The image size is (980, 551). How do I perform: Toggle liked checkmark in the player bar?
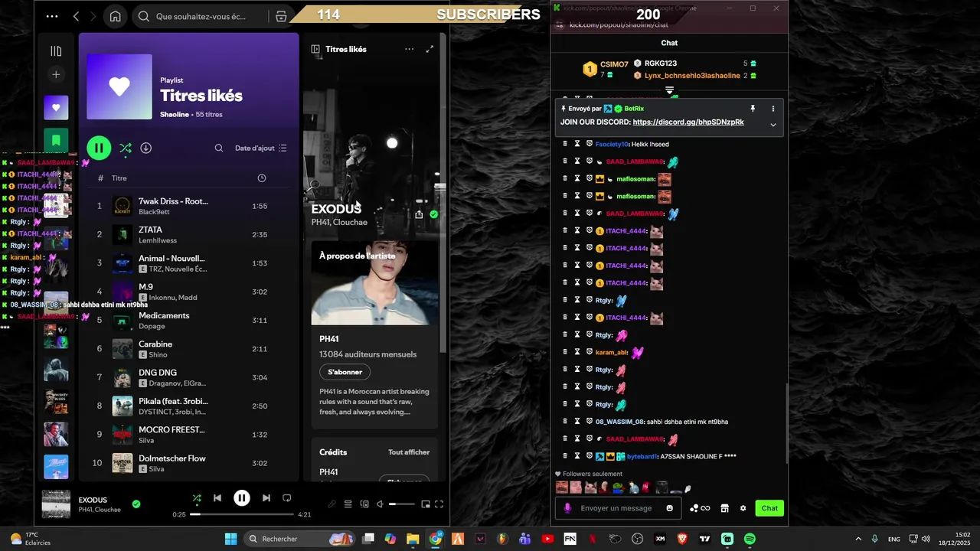click(x=136, y=504)
